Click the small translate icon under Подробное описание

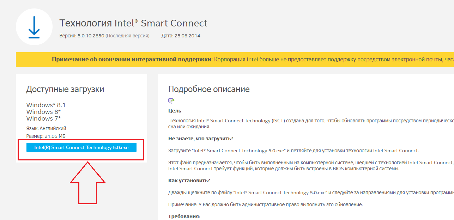(x=171, y=101)
